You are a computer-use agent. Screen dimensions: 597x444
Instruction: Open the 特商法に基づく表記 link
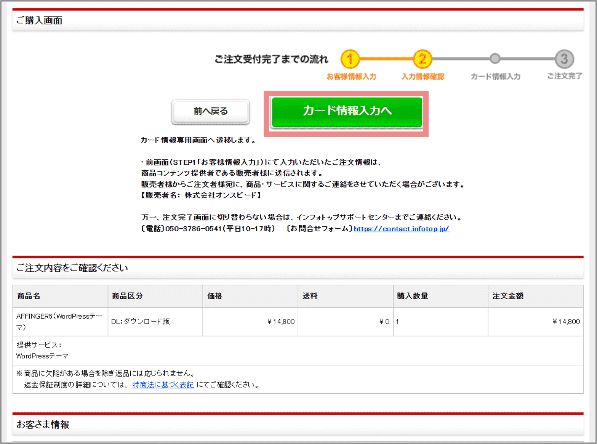coord(163,385)
